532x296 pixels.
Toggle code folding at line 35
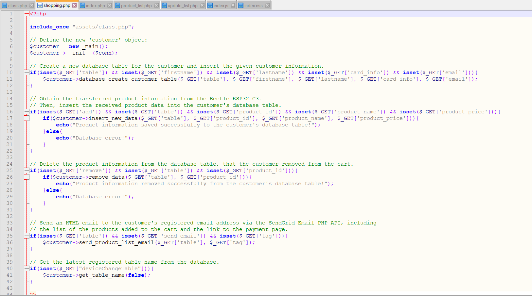point(27,236)
